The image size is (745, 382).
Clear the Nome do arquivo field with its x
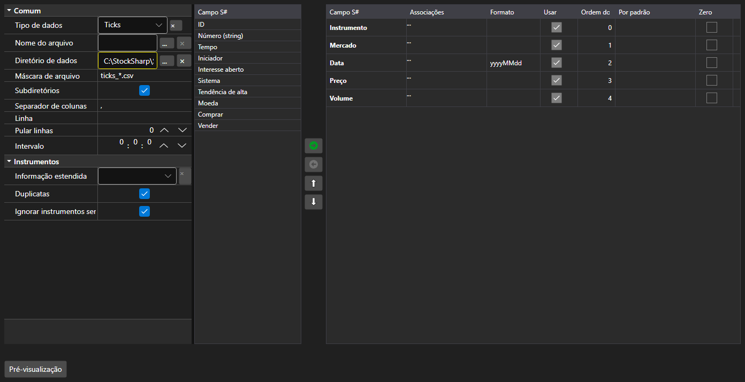coord(184,43)
